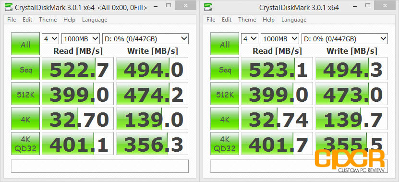
Task: Start the 4K test in right window
Action: (225, 119)
